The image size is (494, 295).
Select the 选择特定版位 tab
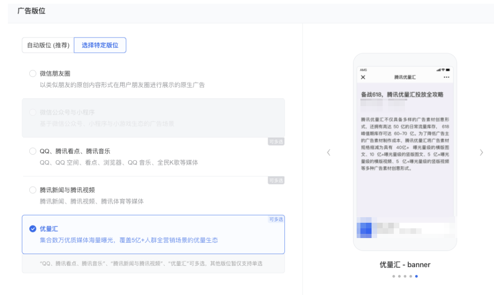[100, 45]
